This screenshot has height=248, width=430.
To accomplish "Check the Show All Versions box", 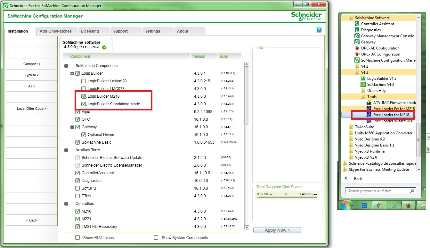I will point(77,237).
